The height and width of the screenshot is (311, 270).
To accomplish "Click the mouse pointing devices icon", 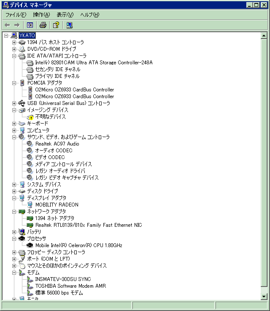I will [x=22, y=266].
